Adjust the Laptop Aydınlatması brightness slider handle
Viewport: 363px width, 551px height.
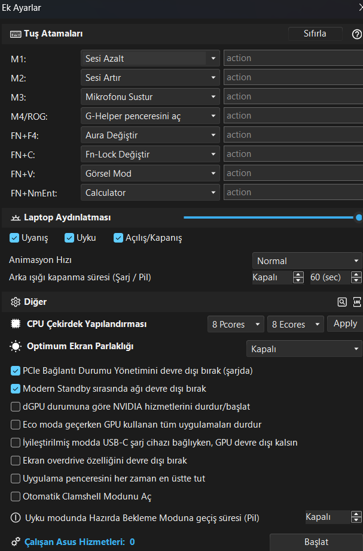[x=359, y=217]
